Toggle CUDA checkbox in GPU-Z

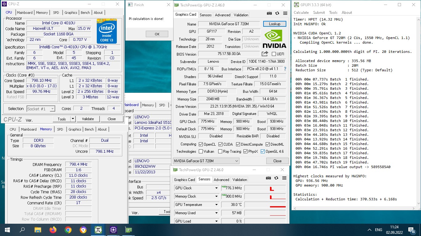coord(220,144)
